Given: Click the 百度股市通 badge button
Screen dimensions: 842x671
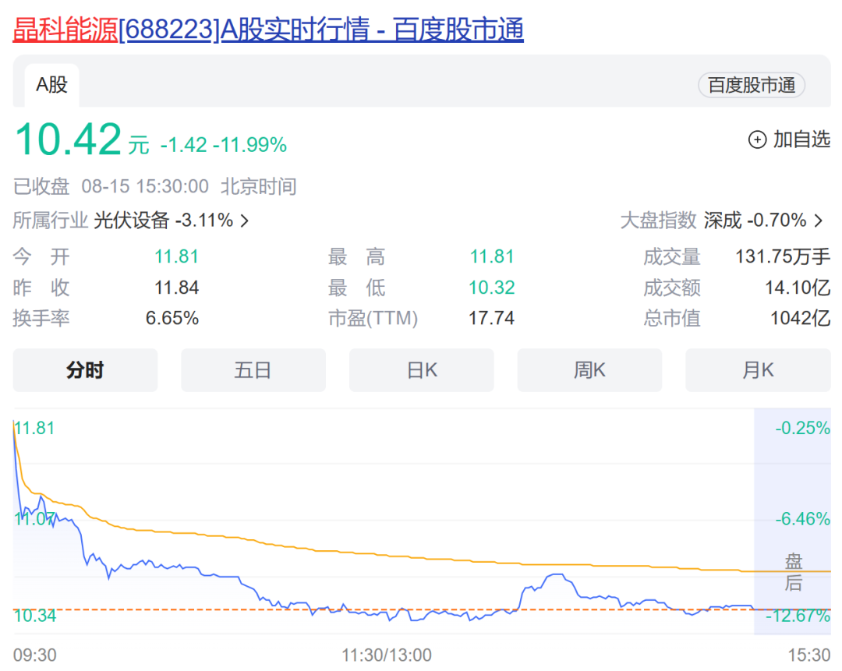Looking at the screenshot, I should click(x=752, y=86).
